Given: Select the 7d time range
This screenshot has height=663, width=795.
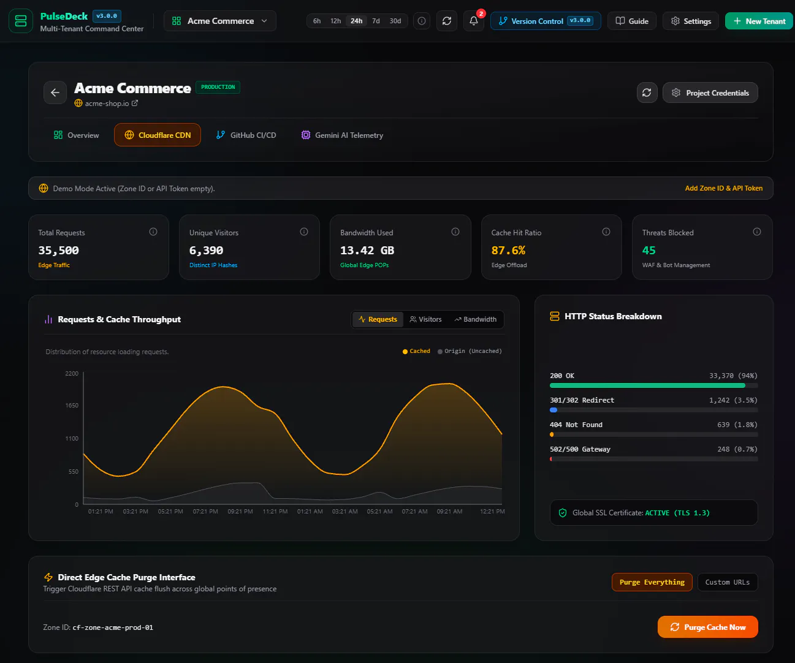Looking at the screenshot, I should point(376,21).
